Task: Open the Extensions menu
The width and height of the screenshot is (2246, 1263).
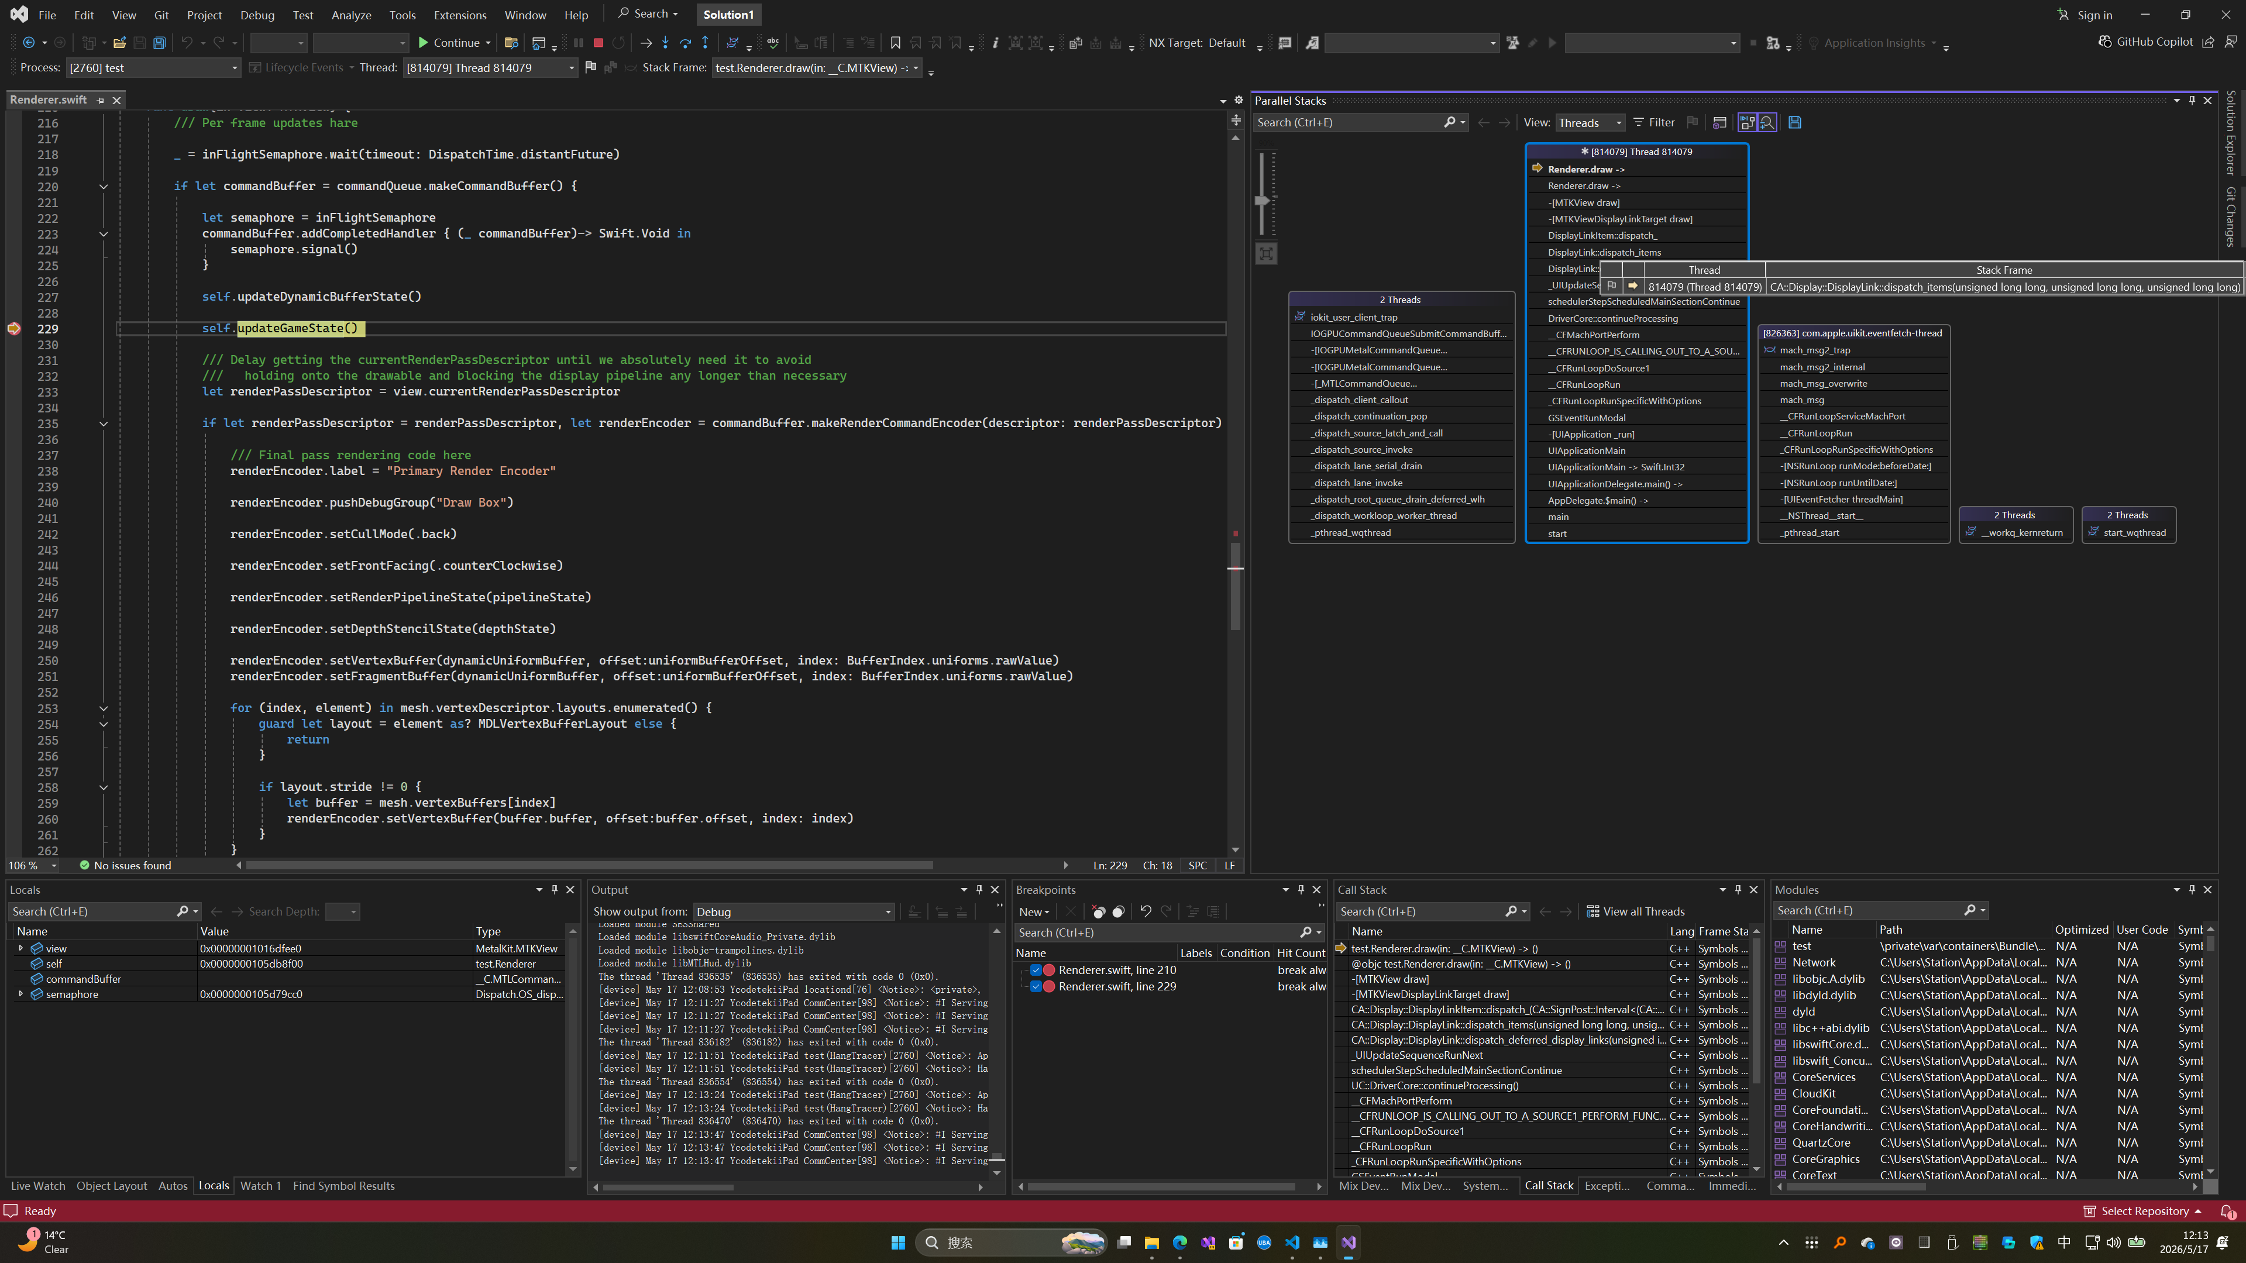Action: coord(460,15)
